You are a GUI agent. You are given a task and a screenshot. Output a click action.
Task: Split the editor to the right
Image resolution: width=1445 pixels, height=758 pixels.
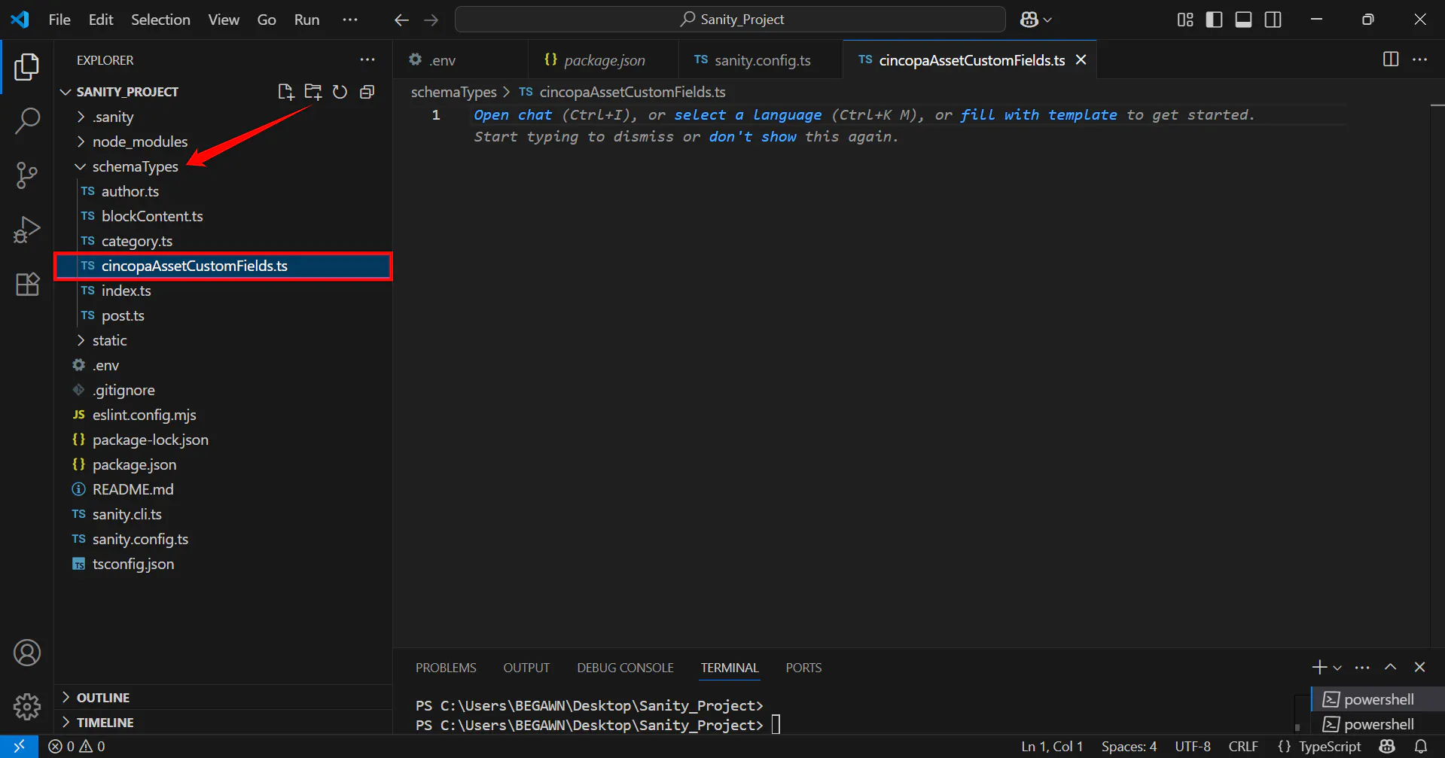[1391, 59]
